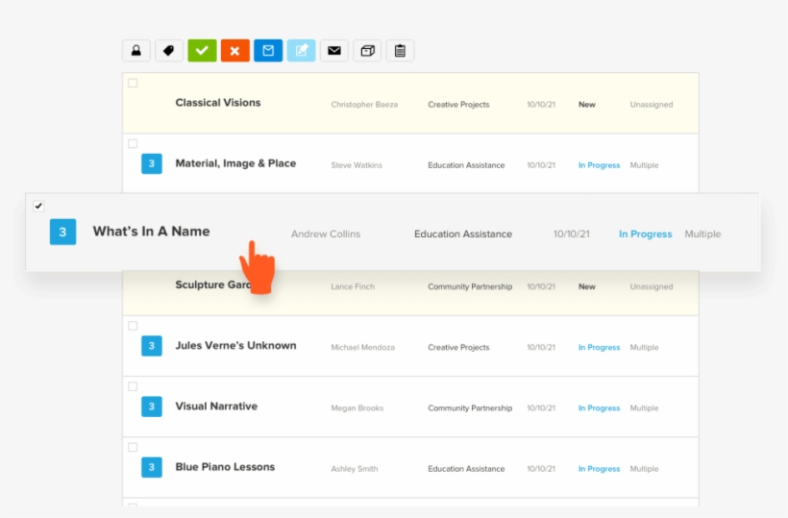Click the green checkmark approve button
Viewport: 788px width, 518px height.
[202, 51]
